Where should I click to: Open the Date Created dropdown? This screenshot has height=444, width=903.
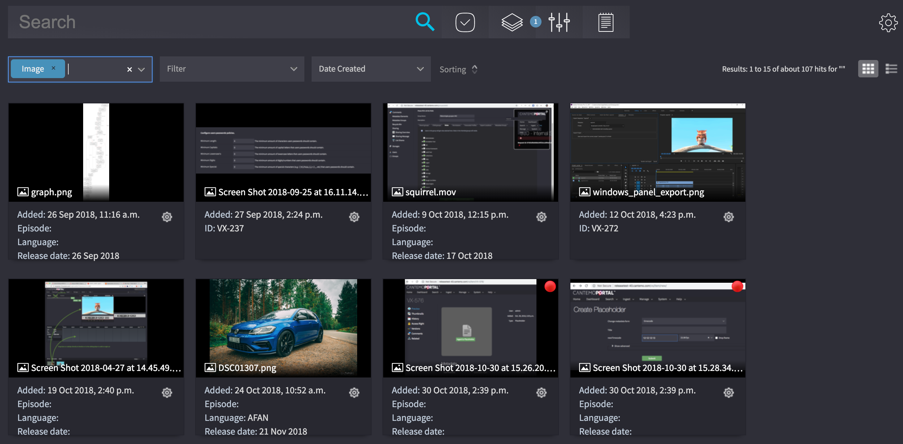(371, 69)
